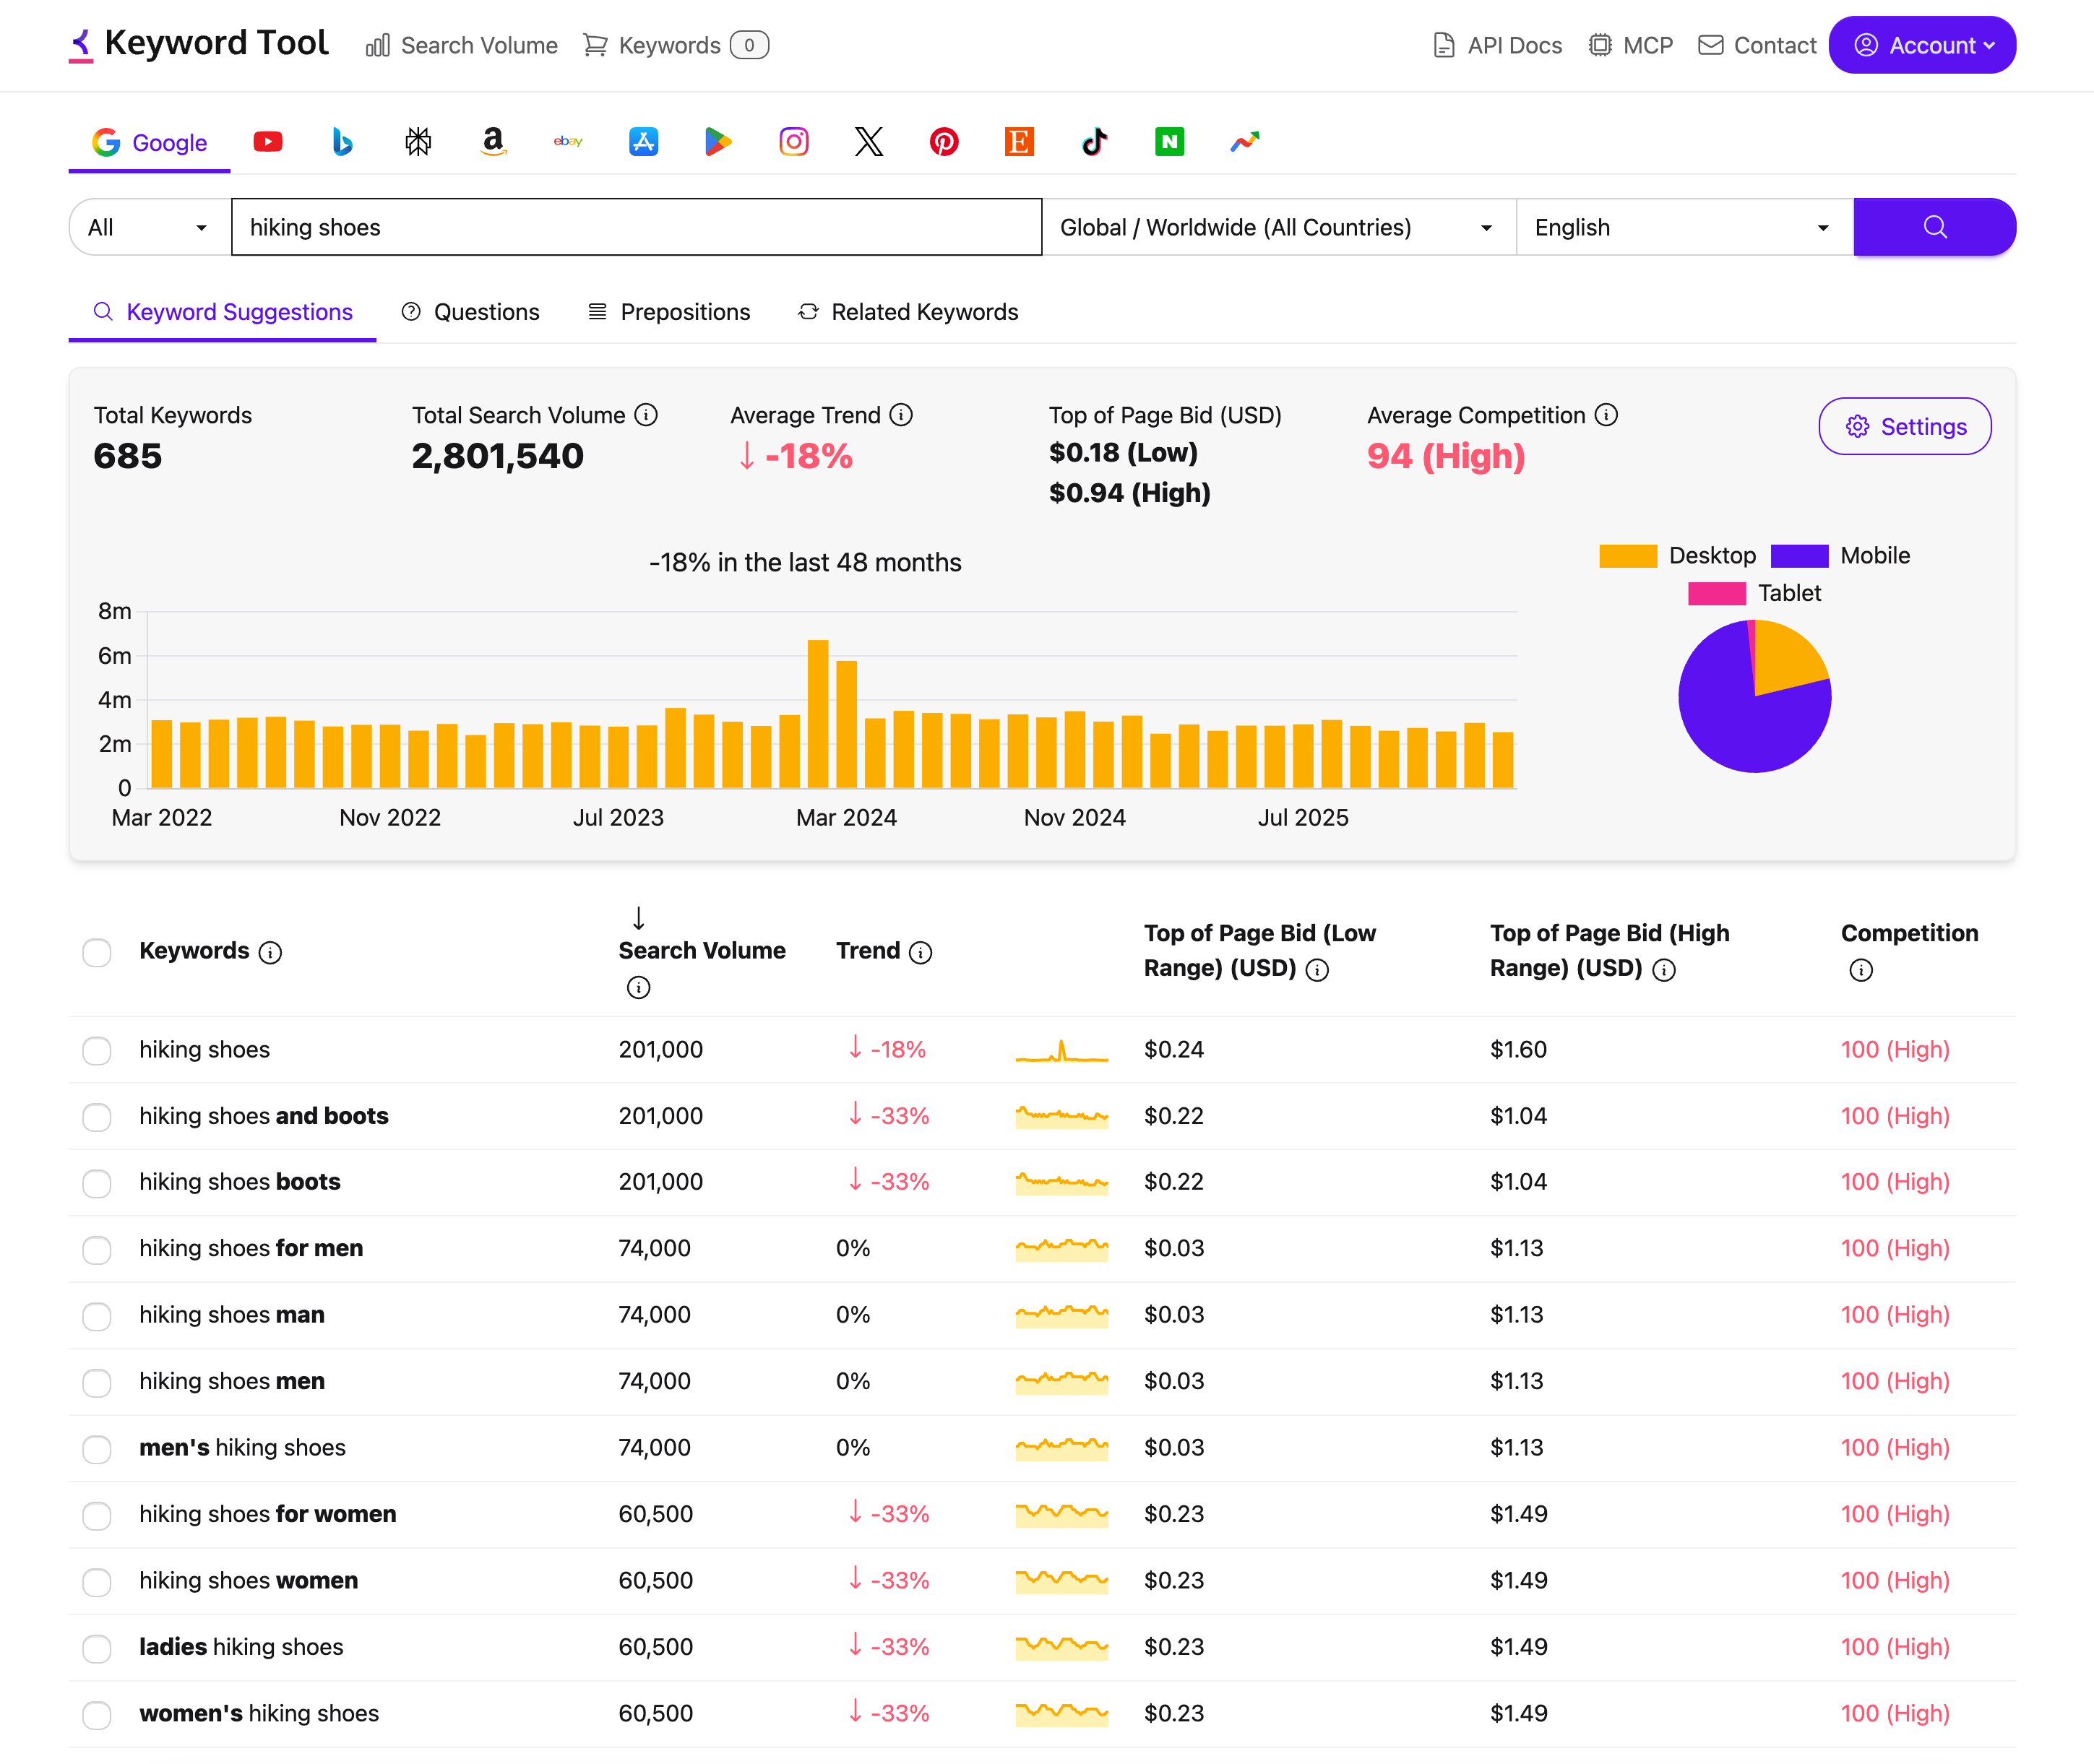
Task: Select checkbox for 'hiking shoes men' row
Action: [97, 1382]
